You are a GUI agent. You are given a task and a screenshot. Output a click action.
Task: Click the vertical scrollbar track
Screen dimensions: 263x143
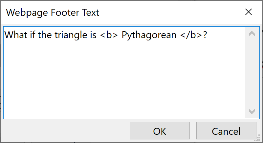point(252,72)
